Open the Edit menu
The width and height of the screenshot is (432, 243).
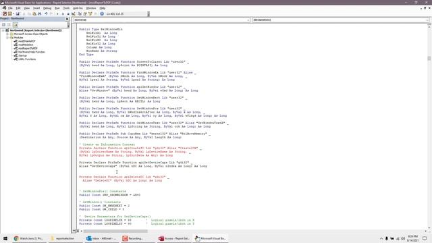18,8
